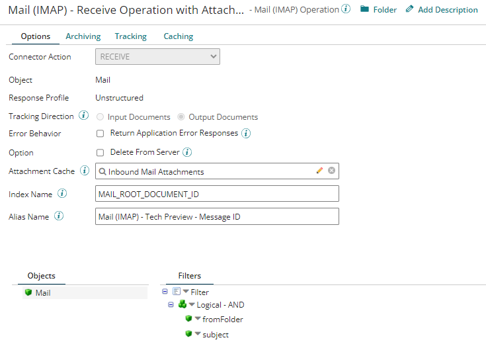Collapse the Filter tree node
486x346 pixels.
pos(165,291)
